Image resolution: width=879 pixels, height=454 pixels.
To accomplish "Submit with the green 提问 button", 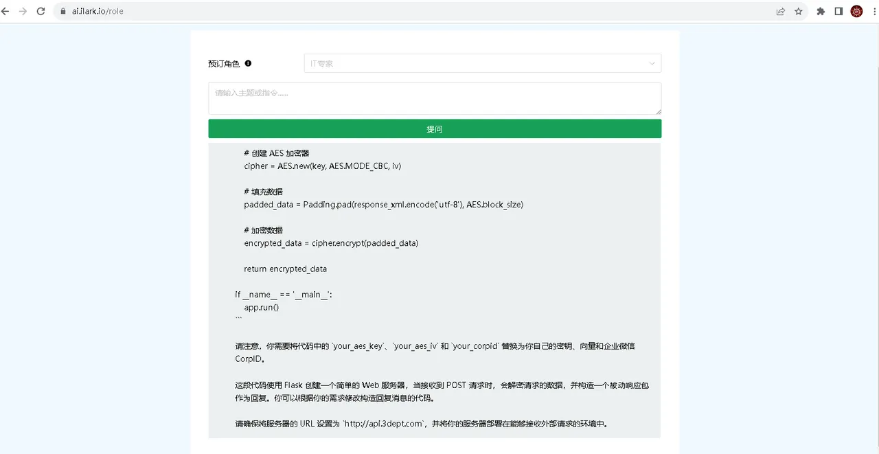I will pyautogui.click(x=435, y=128).
